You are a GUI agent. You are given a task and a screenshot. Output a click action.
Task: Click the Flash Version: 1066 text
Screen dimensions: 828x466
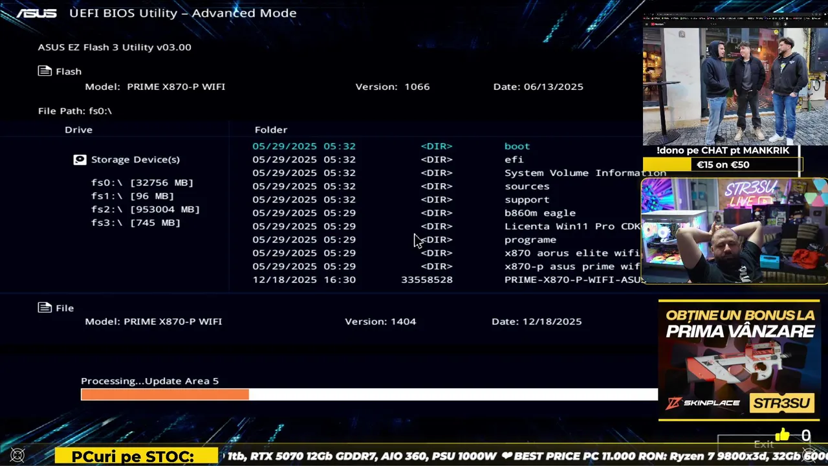393,87
